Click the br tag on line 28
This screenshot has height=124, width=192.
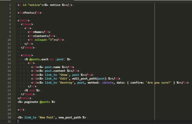pos(21,110)
